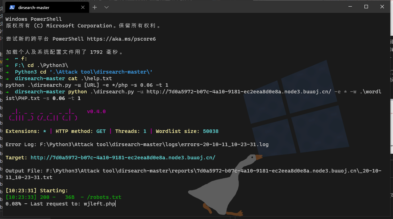This screenshot has height=219, width=393.
Task: Click the '.\Attack tool\dirsearch-master\' path argument
Action: 101,72
